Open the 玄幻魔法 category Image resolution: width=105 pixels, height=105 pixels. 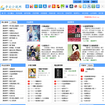click(x=11, y=13)
